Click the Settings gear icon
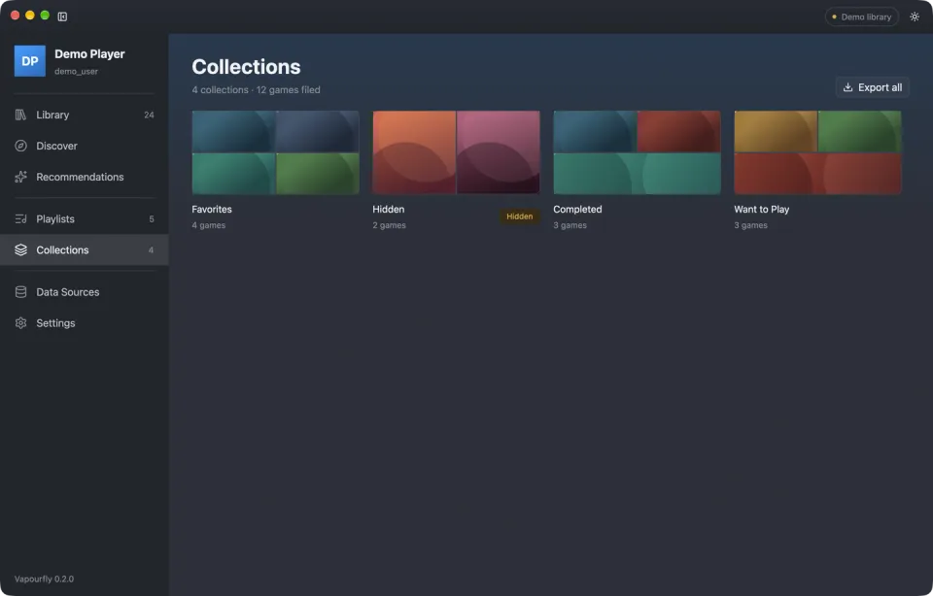 (x=20, y=322)
